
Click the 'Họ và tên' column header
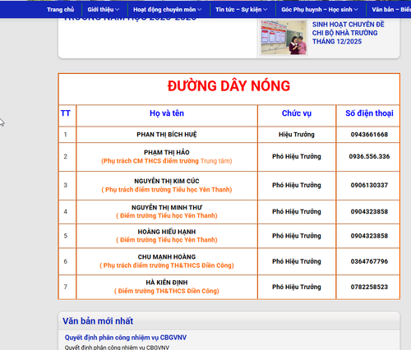click(x=167, y=113)
